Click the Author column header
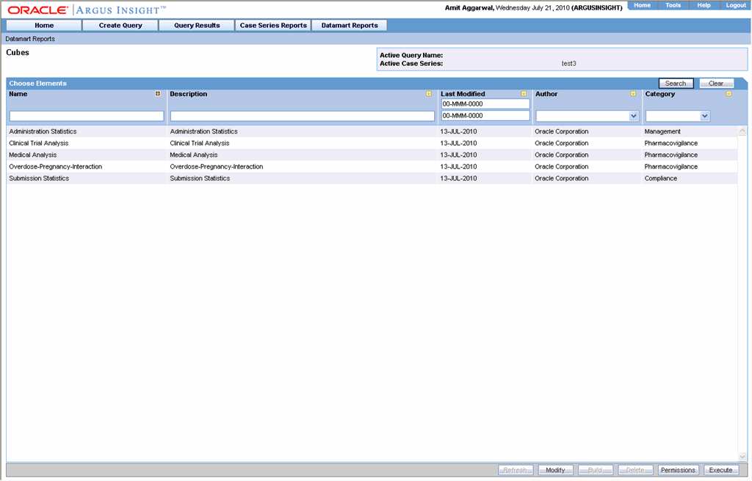Image resolution: width=752 pixels, height=481 pixels. [x=546, y=94]
